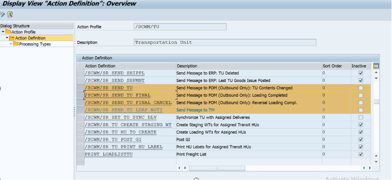Click the down arrow beneath the top scroll arrow

(x=376, y=78)
